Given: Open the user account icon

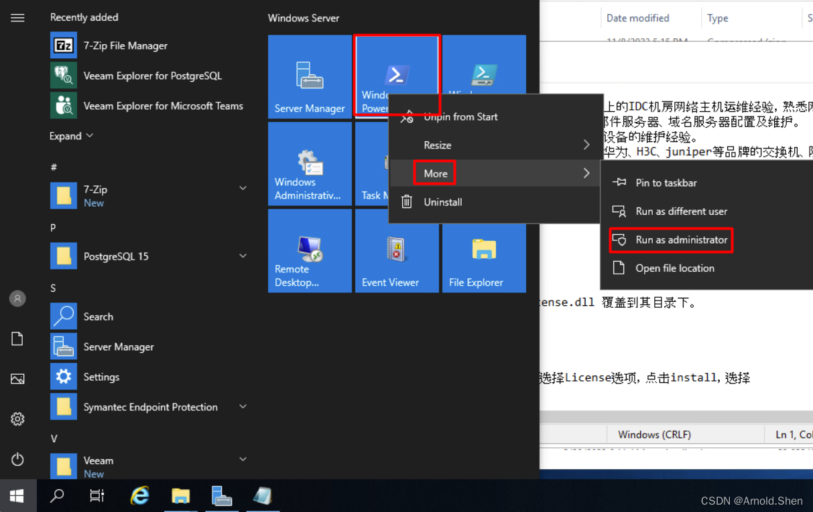Looking at the screenshot, I should click(x=17, y=298).
